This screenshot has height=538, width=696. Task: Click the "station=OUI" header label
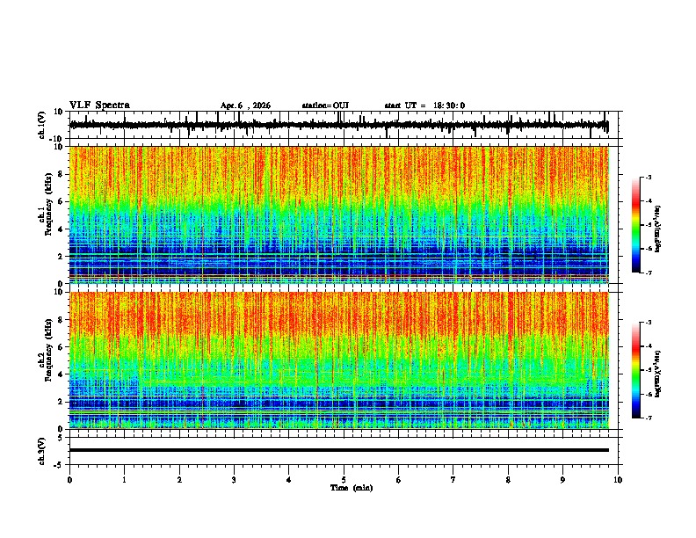click(x=325, y=105)
